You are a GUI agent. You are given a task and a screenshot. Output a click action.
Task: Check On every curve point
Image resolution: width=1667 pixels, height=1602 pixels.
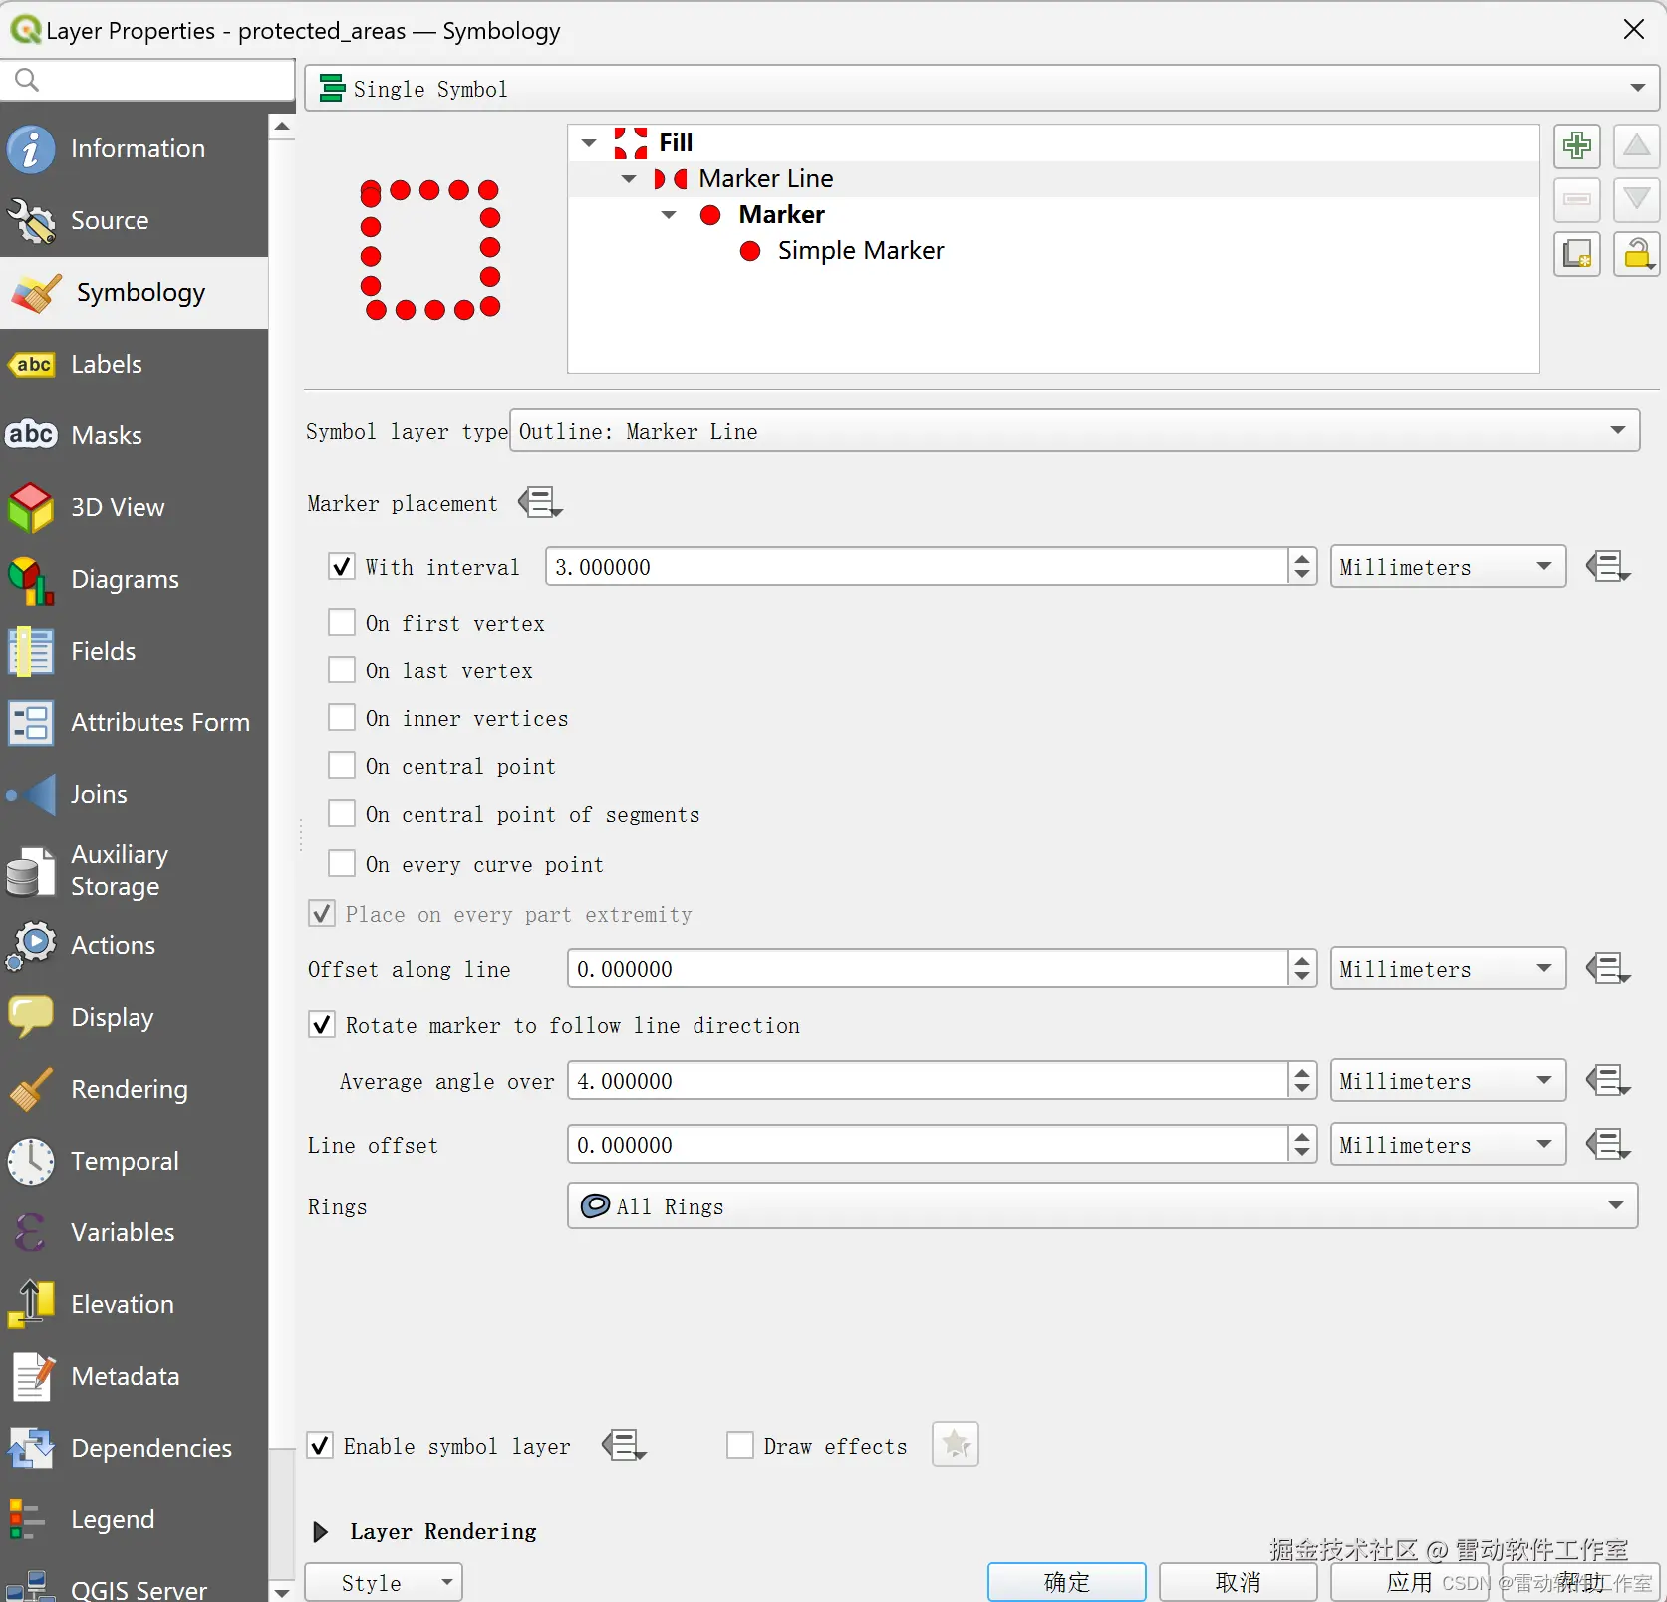[x=342, y=864]
